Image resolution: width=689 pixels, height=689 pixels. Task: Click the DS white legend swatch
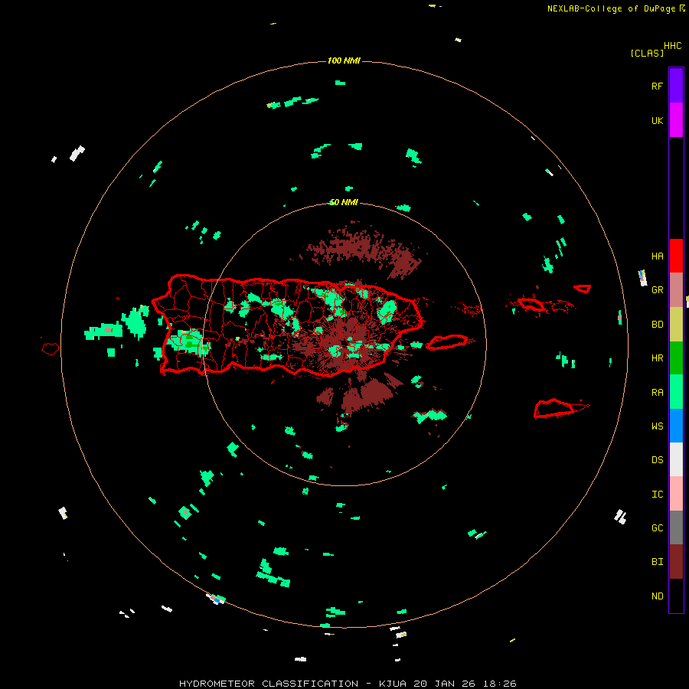click(x=676, y=459)
